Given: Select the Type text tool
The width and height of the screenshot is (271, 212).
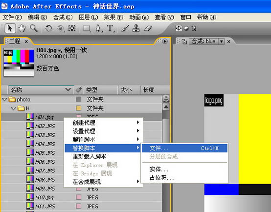Looking at the screenshot, I should pyautogui.click(x=110, y=28).
